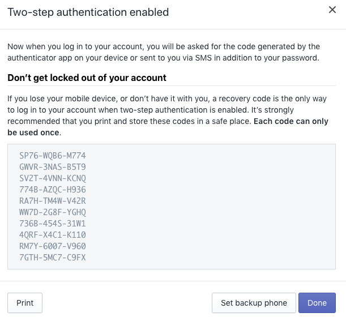Select recovery code RM7Y-6007-V960

click(x=52, y=246)
